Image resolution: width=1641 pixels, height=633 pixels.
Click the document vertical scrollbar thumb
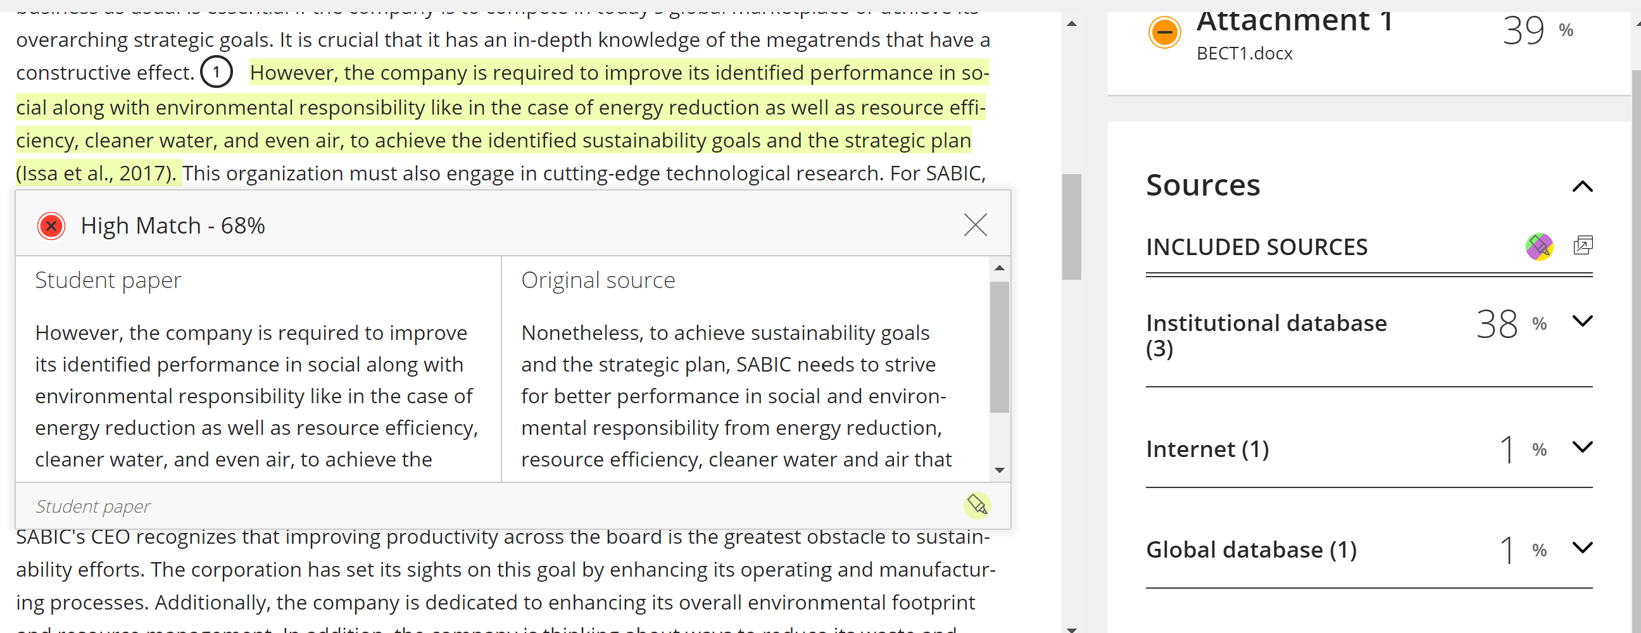[1071, 227]
